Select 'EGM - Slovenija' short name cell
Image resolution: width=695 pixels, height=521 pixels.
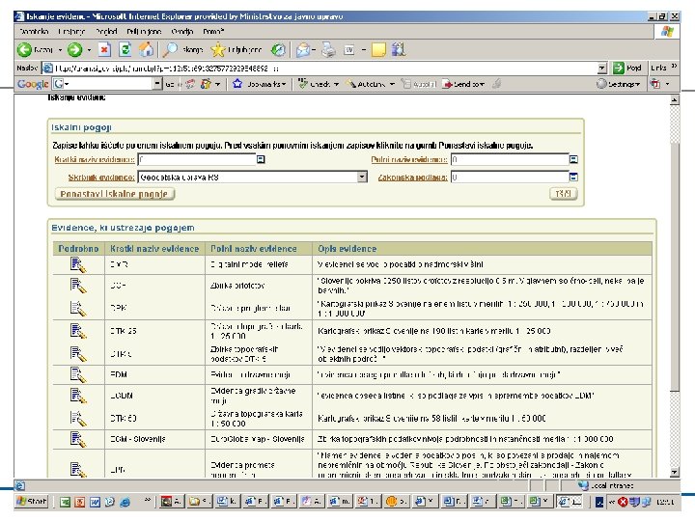(x=154, y=439)
